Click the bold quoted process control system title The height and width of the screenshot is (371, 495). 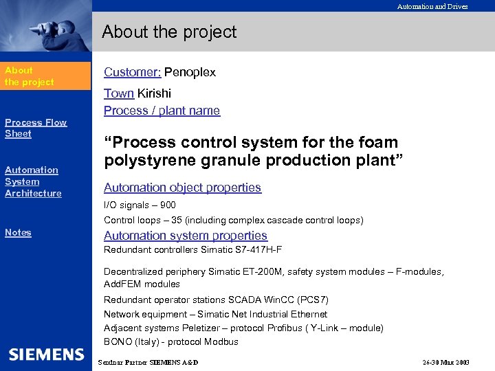[x=254, y=151]
